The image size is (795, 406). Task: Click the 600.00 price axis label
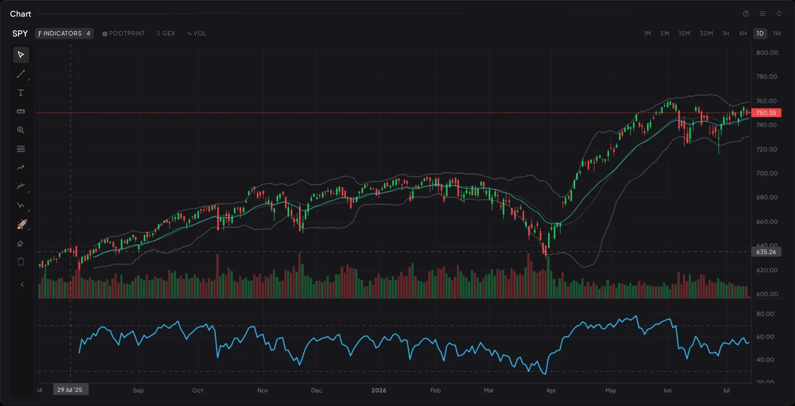point(767,294)
